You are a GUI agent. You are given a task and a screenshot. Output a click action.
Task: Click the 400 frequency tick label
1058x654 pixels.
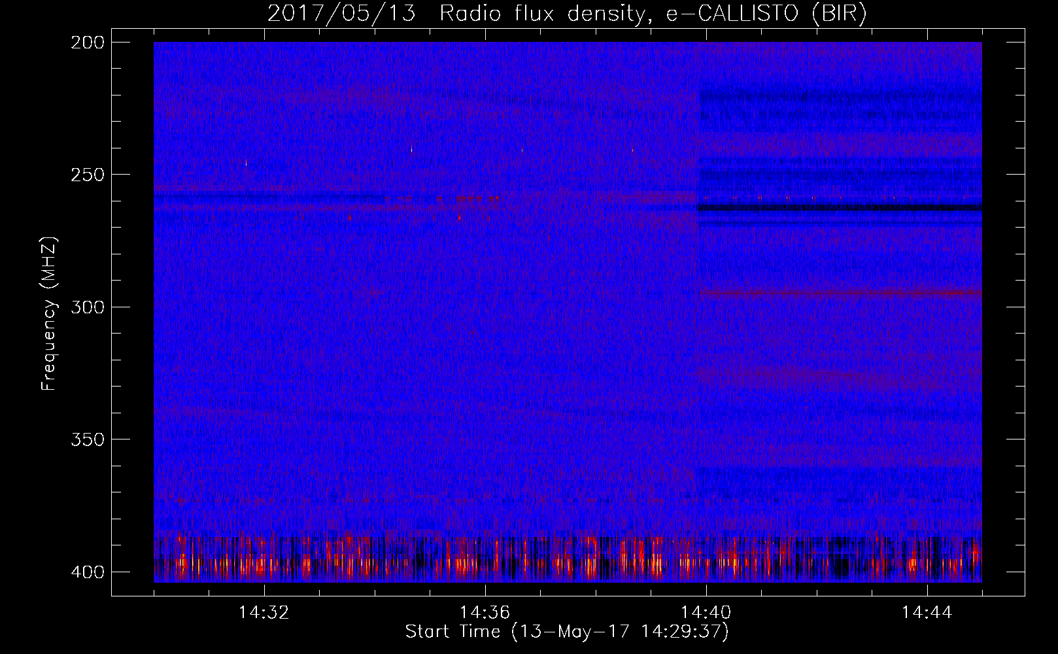(87, 572)
